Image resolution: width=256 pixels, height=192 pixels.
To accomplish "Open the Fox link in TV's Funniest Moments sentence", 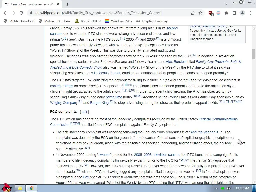I will (86, 177).
